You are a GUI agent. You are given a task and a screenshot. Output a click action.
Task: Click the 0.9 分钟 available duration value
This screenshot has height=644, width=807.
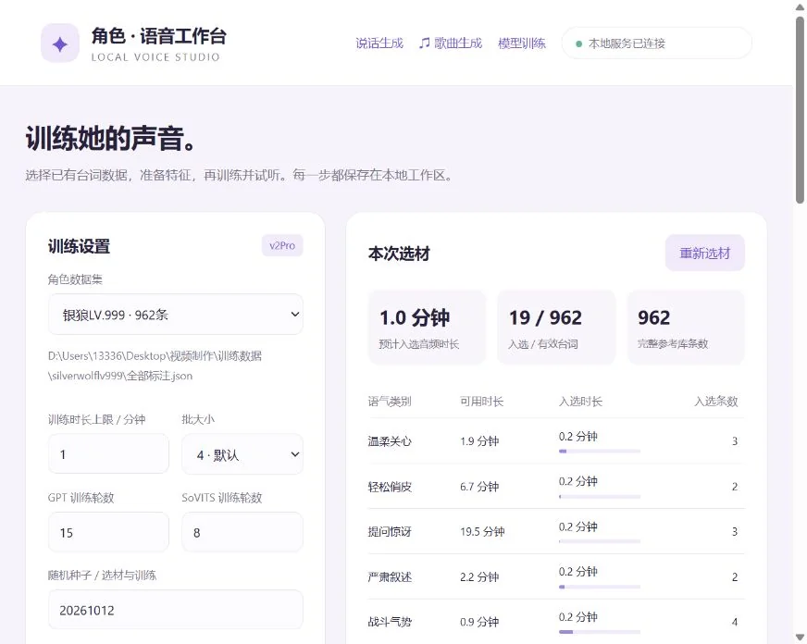479,622
